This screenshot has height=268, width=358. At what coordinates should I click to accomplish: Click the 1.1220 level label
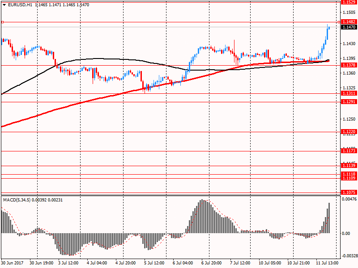pos(349,131)
